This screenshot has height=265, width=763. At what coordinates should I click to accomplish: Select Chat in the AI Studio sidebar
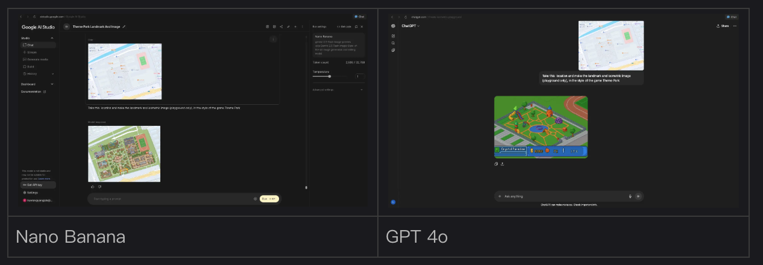tap(37, 45)
